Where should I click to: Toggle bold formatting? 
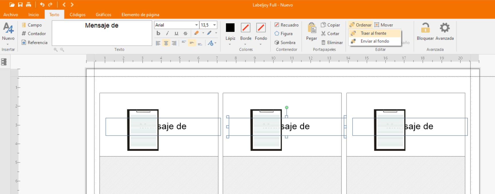coord(158,33)
